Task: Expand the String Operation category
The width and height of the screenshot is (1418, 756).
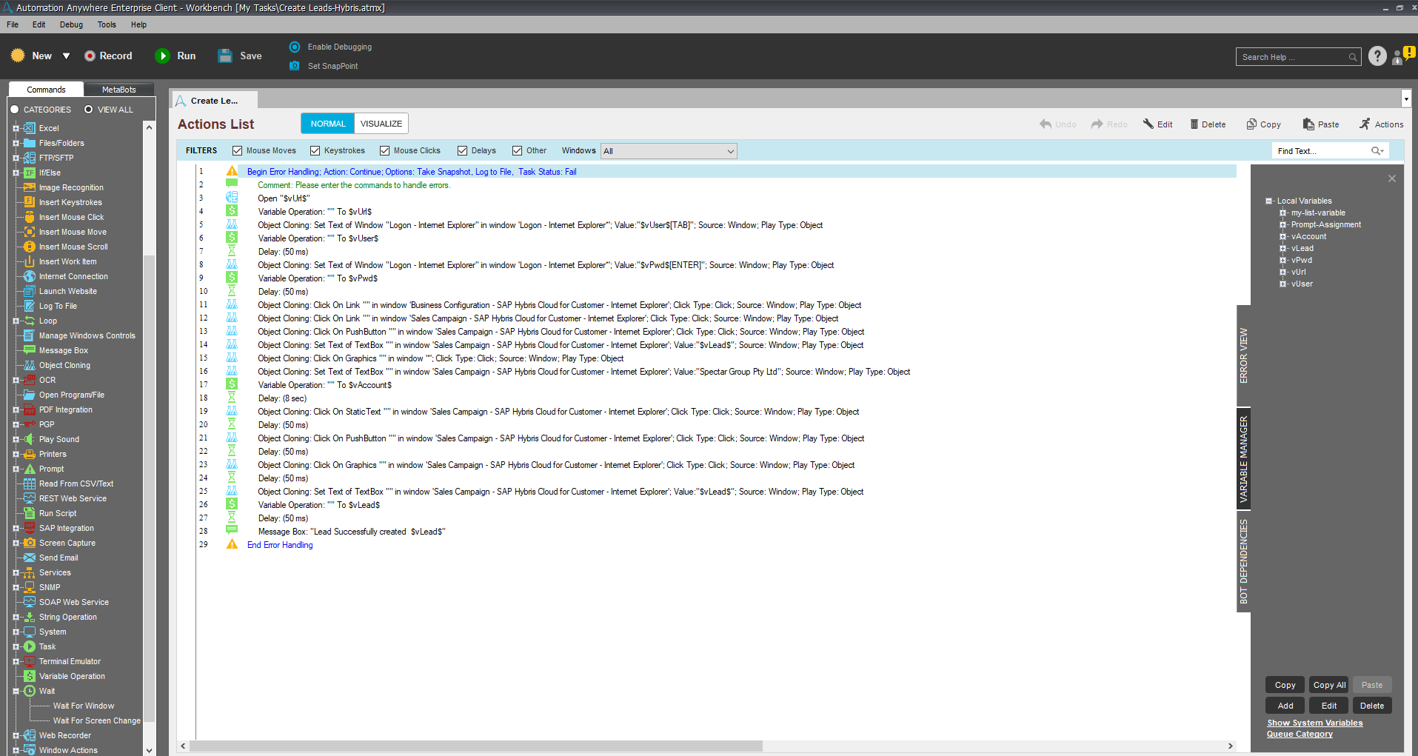Action: [x=16, y=617]
